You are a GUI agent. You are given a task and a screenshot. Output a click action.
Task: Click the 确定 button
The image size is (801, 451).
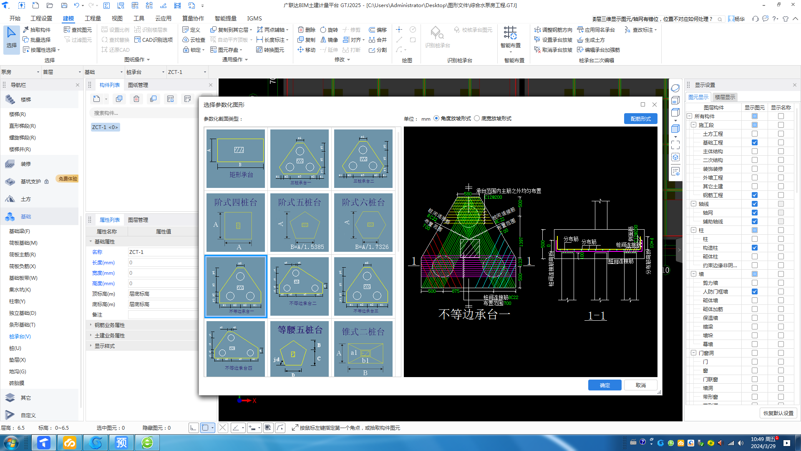click(605, 385)
